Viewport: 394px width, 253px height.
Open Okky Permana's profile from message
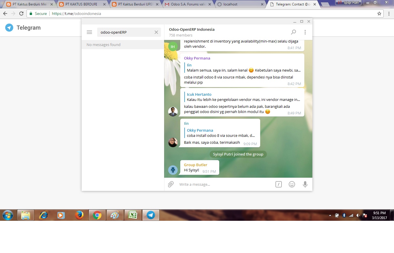pyautogui.click(x=197, y=58)
